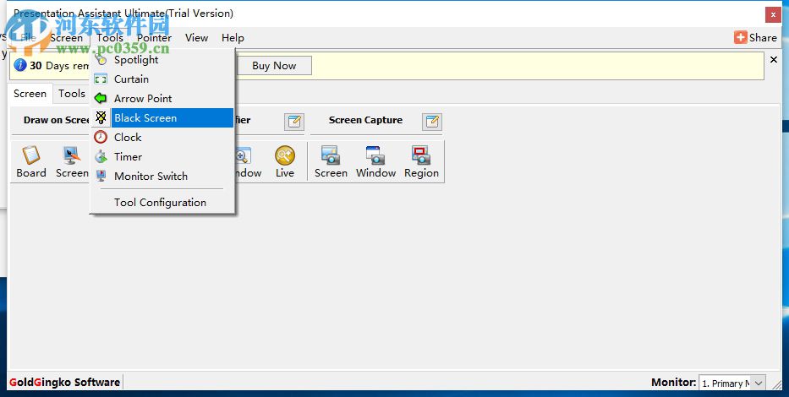
Task: Click the trial info icon
Action: pos(20,65)
